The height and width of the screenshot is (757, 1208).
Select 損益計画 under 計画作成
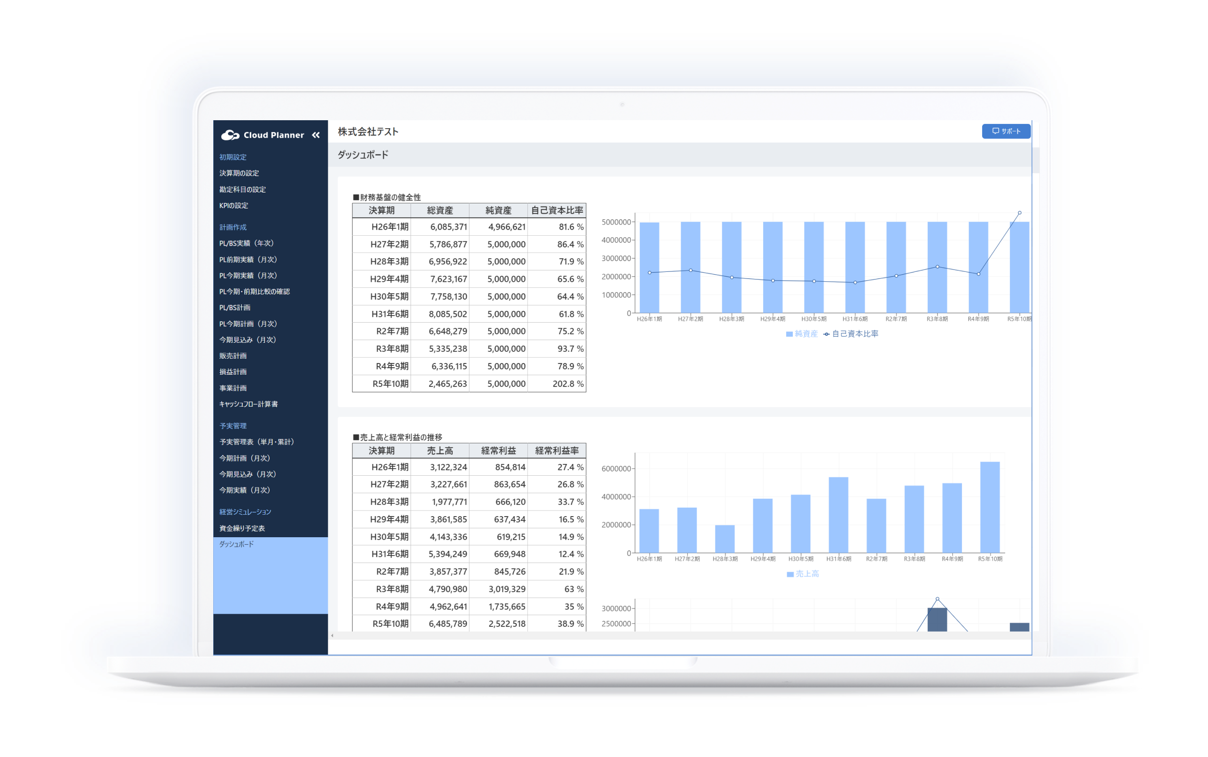click(x=232, y=372)
